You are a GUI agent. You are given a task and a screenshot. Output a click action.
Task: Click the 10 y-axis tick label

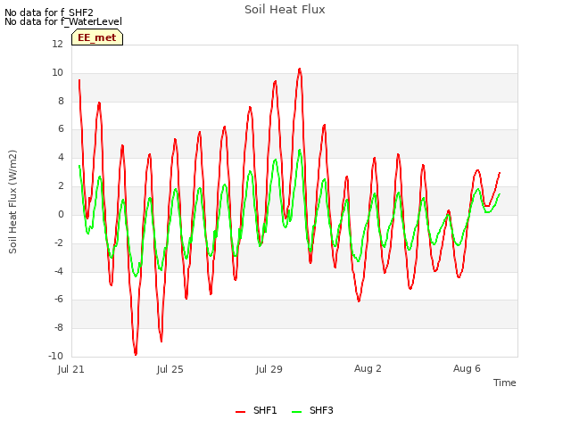click(x=57, y=72)
